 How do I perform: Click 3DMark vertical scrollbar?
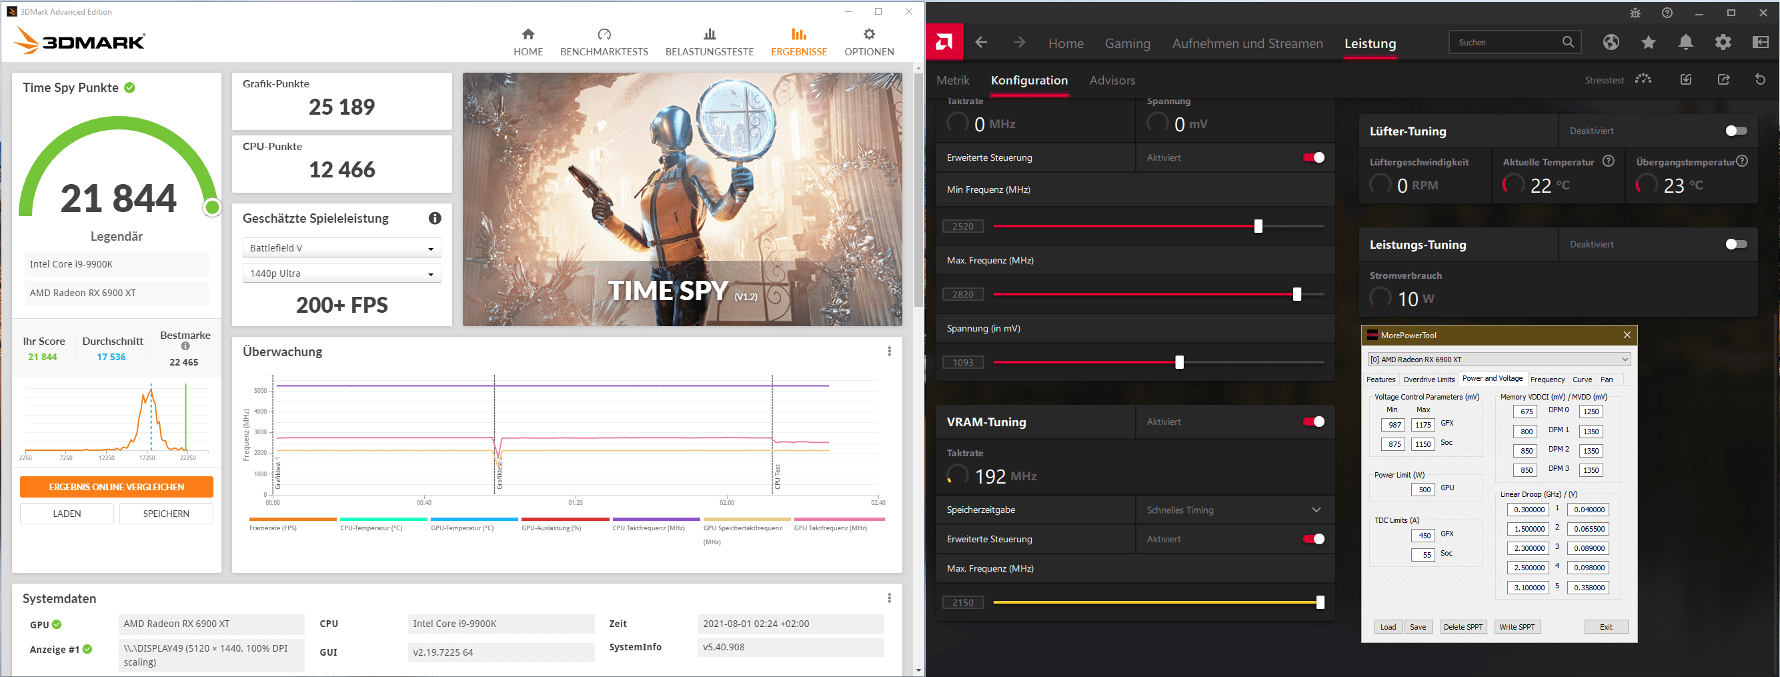coord(918,190)
